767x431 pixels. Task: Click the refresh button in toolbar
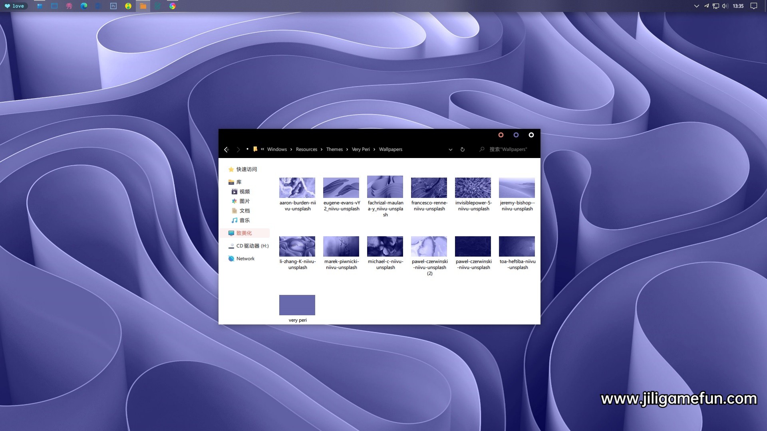463,149
